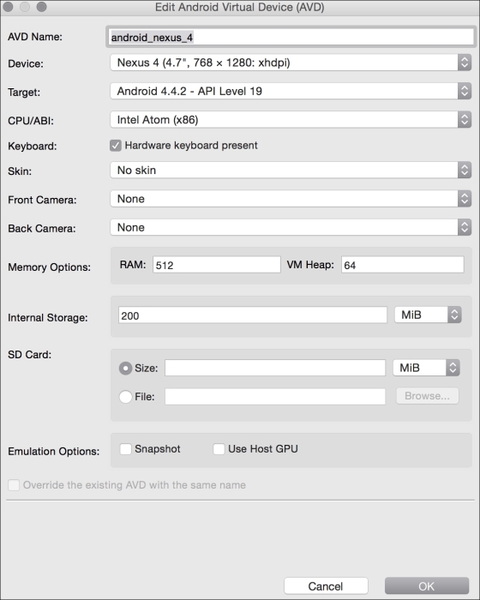The image size is (480, 600).
Task: Open the Target dropdown Android 4.4.2
Action: click(291, 91)
